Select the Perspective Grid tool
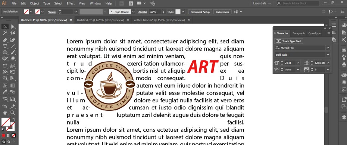The width and height of the screenshot is (347, 145). coord(13,78)
